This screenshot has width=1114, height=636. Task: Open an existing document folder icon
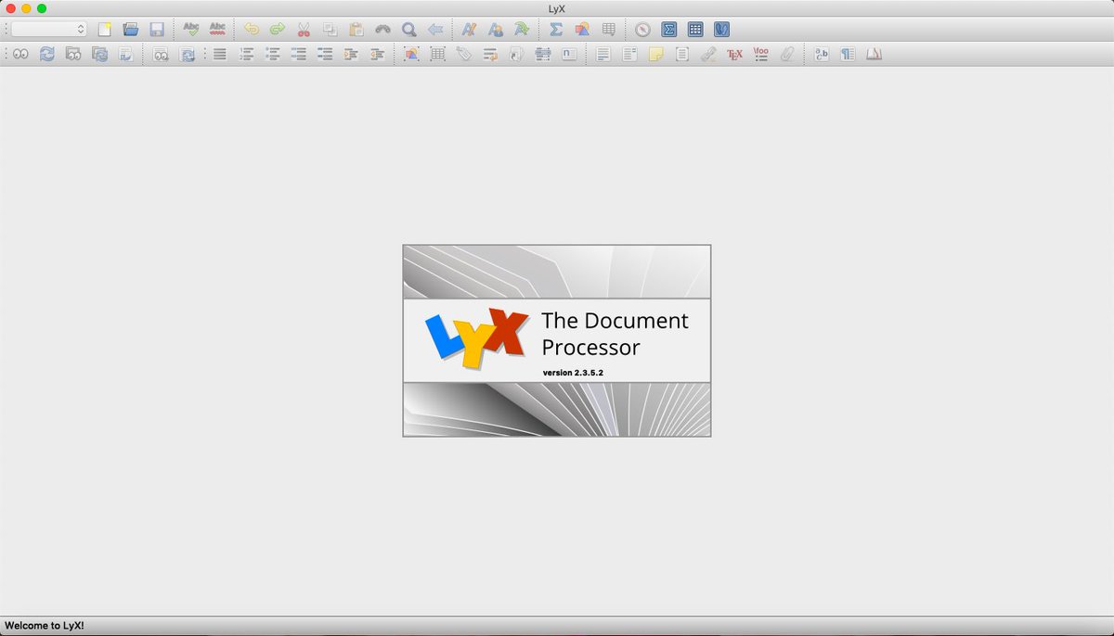[x=131, y=30]
